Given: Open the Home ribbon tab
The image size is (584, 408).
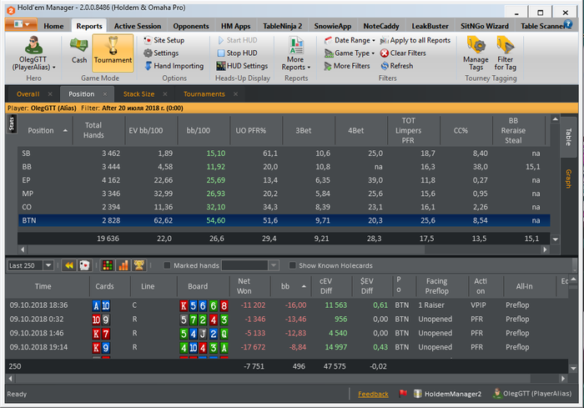Looking at the screenshot, I should [x=53, y=26].
